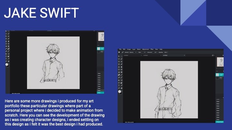Select Eraser tool in editor with menu bar
Viewport: 232px width, 130px height.
[x=119, y=78]
